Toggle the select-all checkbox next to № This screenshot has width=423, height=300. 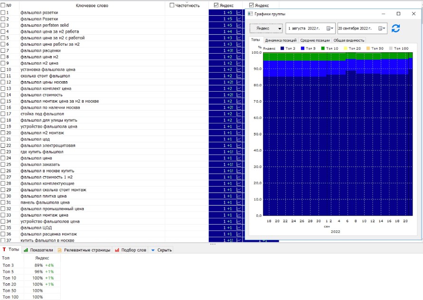pos(3,5)
